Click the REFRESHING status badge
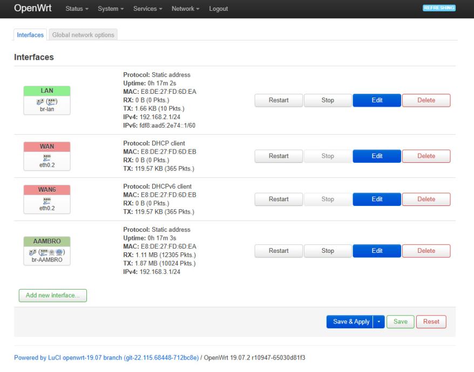This screenshot has height=372, width=474. point(440,8)
